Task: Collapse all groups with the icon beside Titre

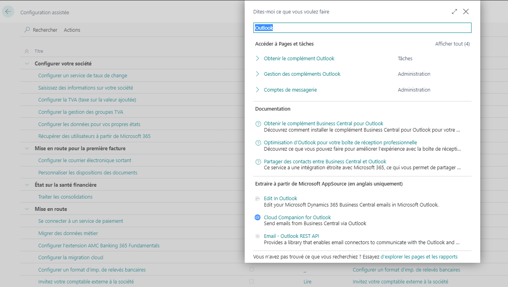Action: pyautogui.click(x=27, y=51)
